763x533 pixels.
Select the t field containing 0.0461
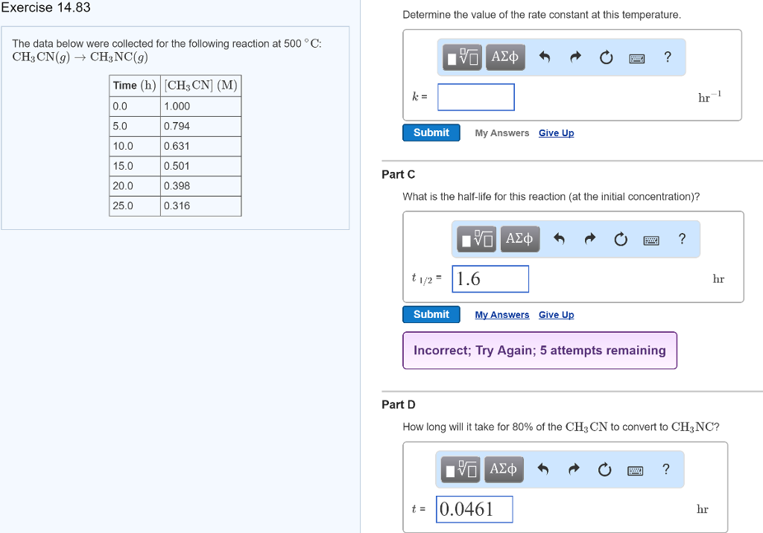click(475, 508)
